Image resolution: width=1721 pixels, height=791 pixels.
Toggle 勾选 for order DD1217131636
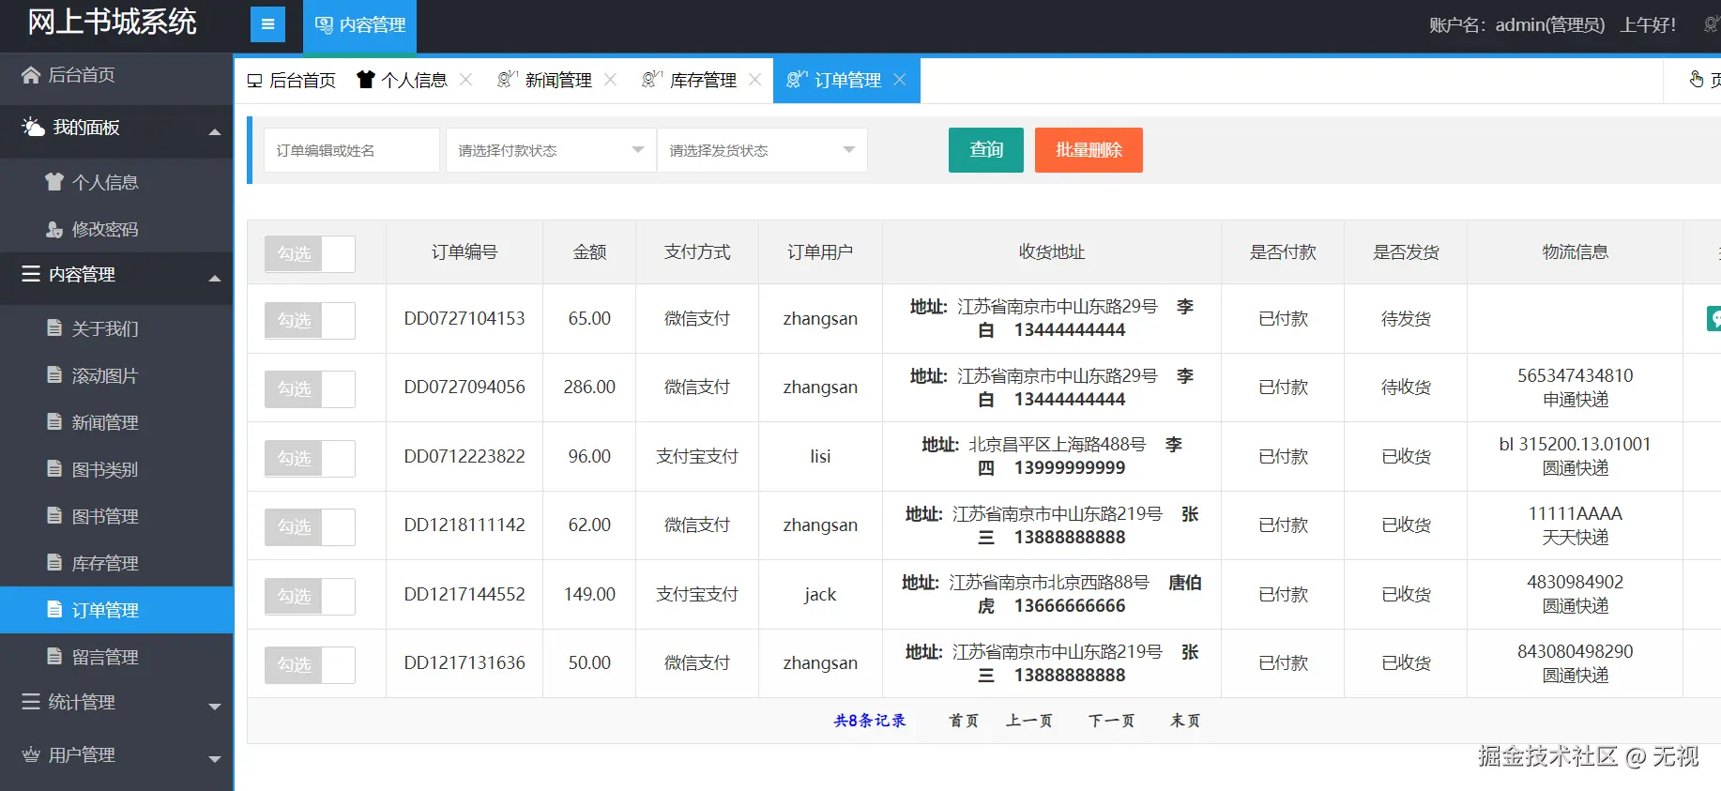tap(310, 664)
